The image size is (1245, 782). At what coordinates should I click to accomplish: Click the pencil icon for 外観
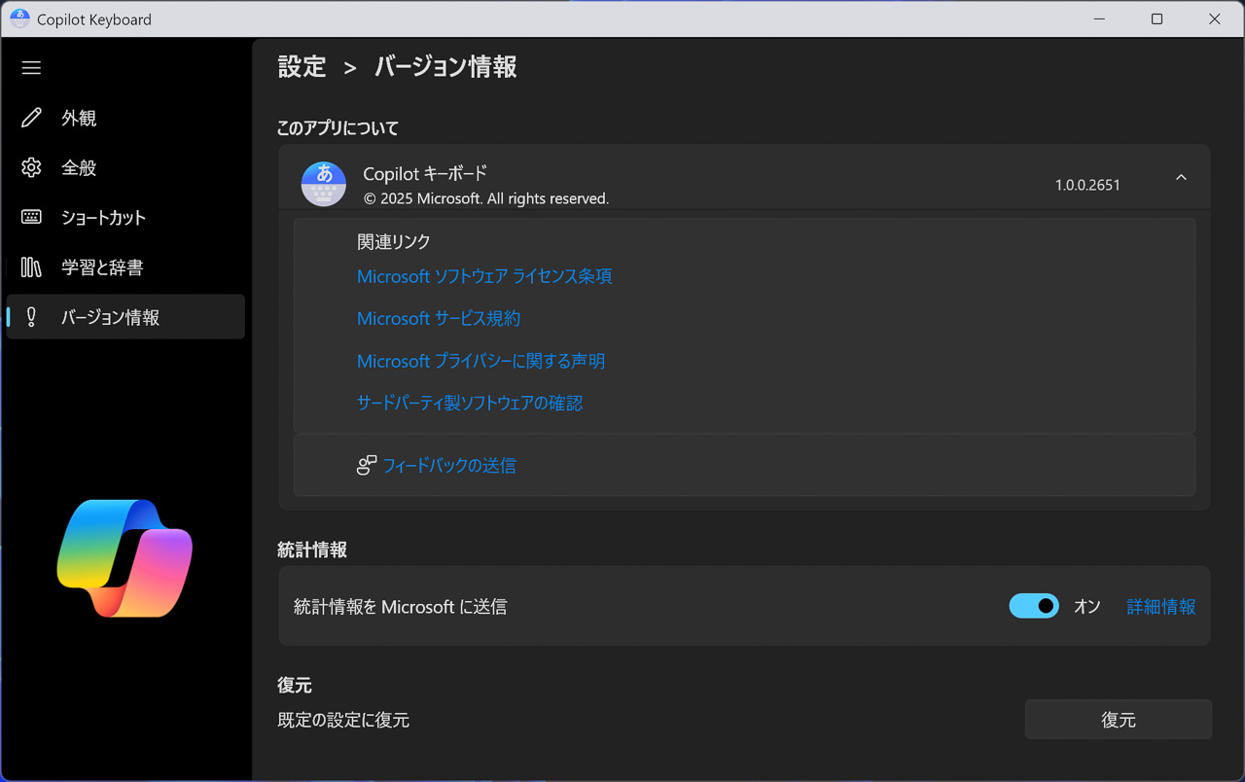(31, 118)
